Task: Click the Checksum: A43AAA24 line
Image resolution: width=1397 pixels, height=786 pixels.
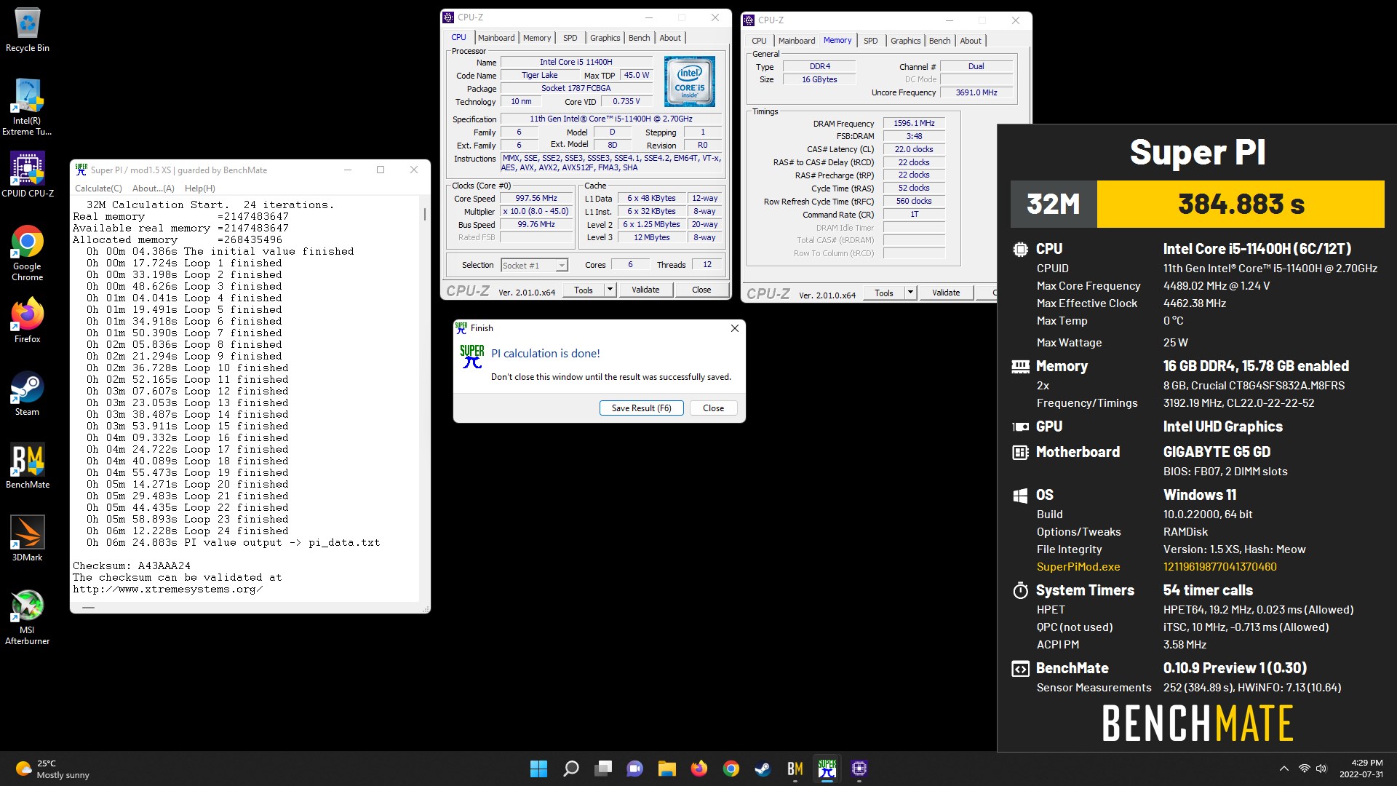Action: coord(132,565)
